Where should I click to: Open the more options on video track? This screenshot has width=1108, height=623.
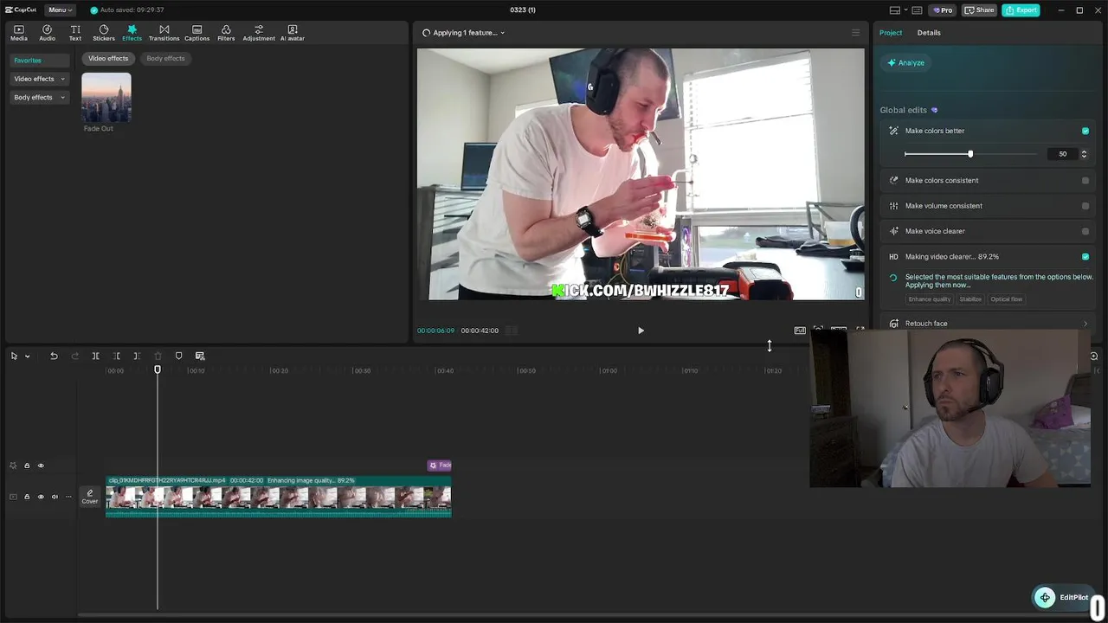coord(68,497)
